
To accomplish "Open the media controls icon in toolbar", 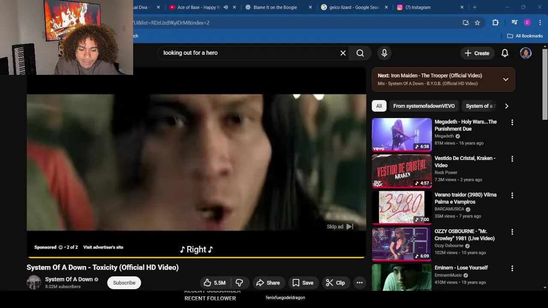I will click(x=514, y=23).
